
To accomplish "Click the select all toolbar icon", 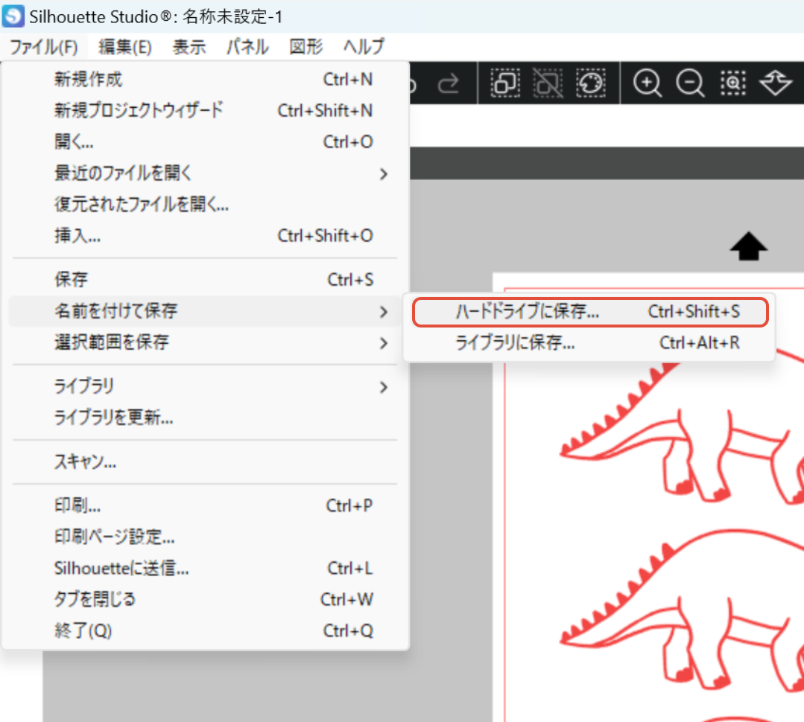I will (505, 83).
